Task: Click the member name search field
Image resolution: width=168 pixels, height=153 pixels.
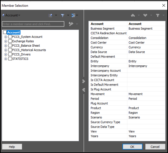Action: point(33,24)
